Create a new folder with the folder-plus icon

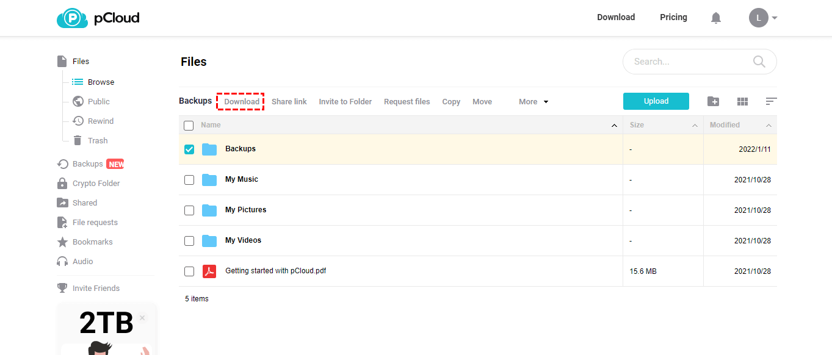click(x=713, y=101)
